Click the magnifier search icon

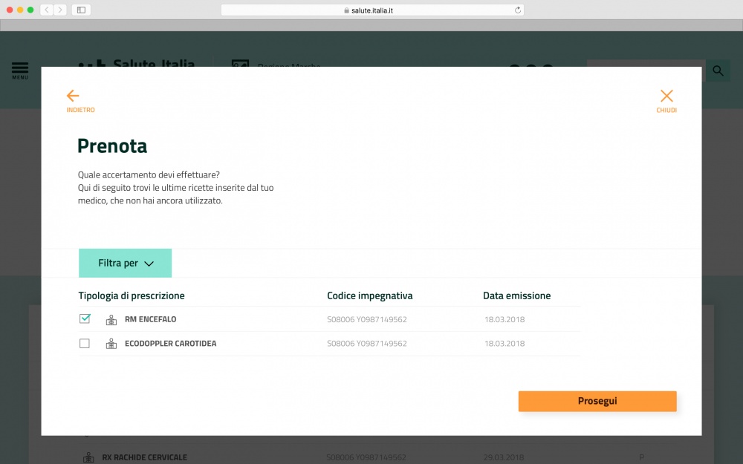point(718,71)
